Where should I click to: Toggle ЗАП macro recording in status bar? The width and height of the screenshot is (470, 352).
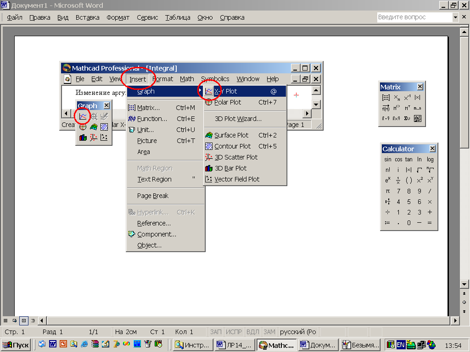point(216,332)
